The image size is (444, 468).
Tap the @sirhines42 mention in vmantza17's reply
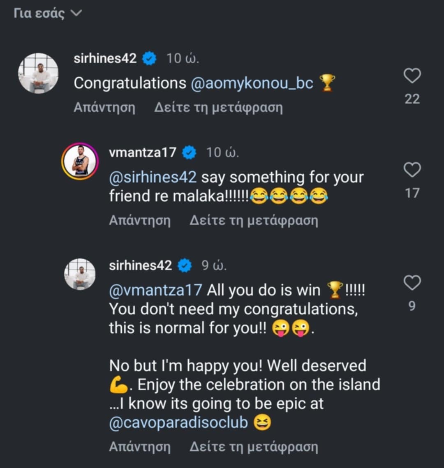153,178
